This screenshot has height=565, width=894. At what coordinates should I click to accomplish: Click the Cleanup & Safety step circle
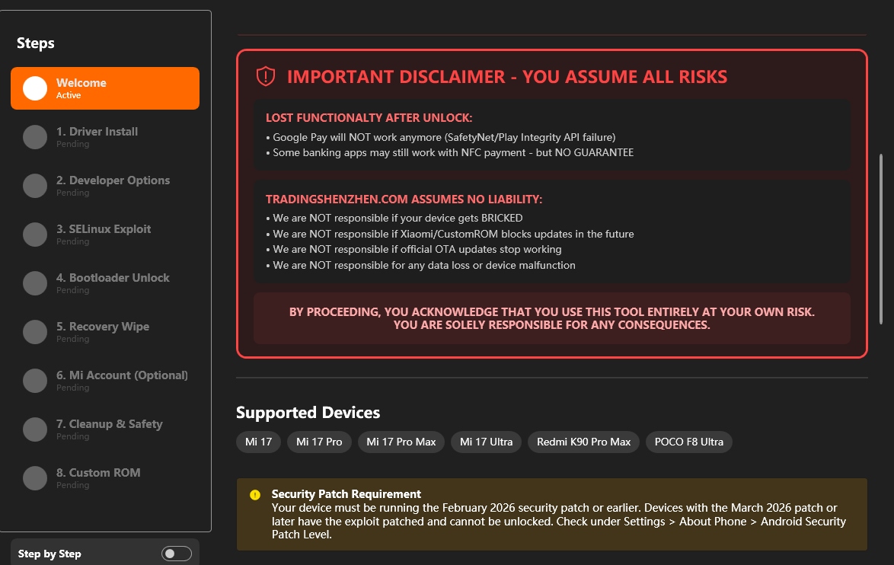pos(35,429)
